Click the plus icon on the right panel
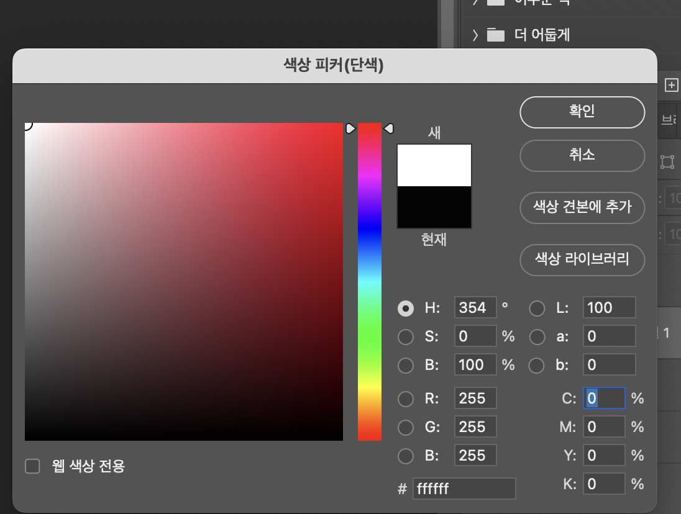 pos(671,85)
